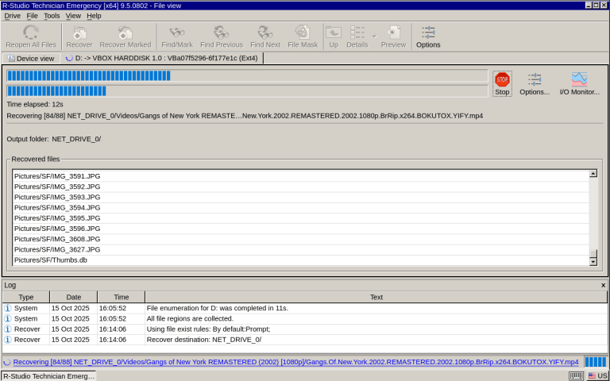Click the US keyboard layout indicator
Screen dimensions: 610x381
(597, 375)
